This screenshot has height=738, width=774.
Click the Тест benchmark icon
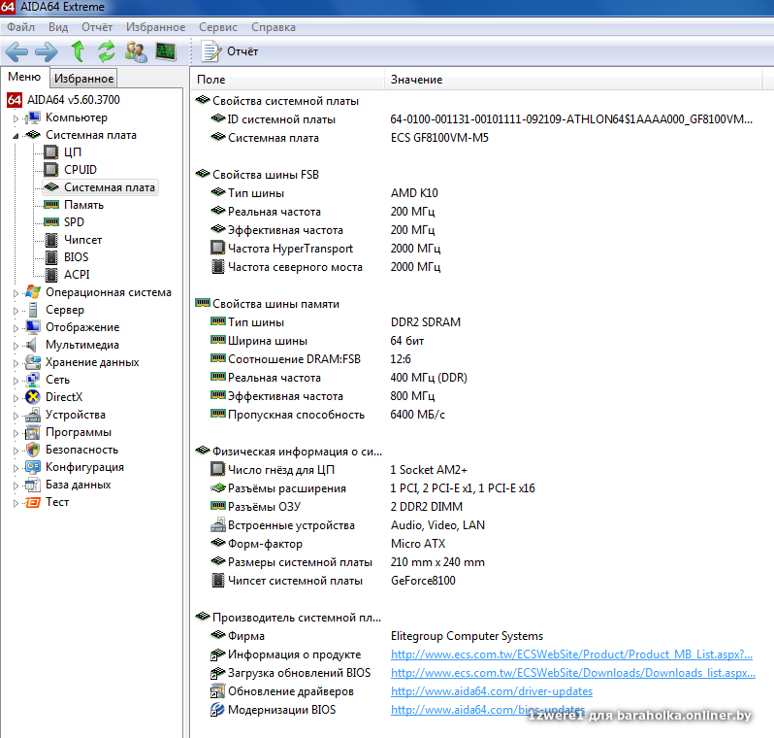[33, 502]
